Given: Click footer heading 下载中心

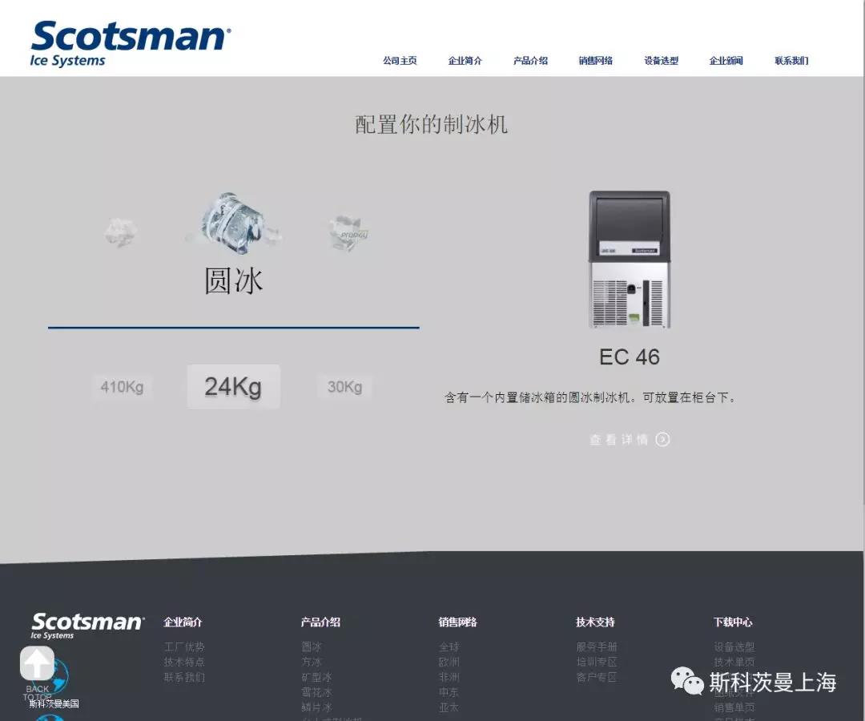Looking at the screenshot, I should tap(733, 622).
